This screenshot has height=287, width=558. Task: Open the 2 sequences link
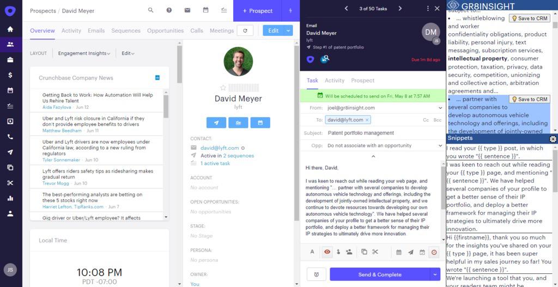239,156
